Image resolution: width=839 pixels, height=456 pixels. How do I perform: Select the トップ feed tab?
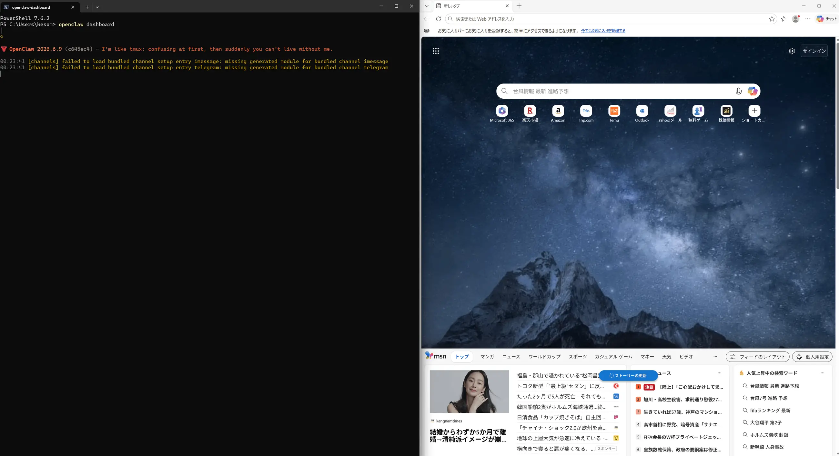(462, 357)
